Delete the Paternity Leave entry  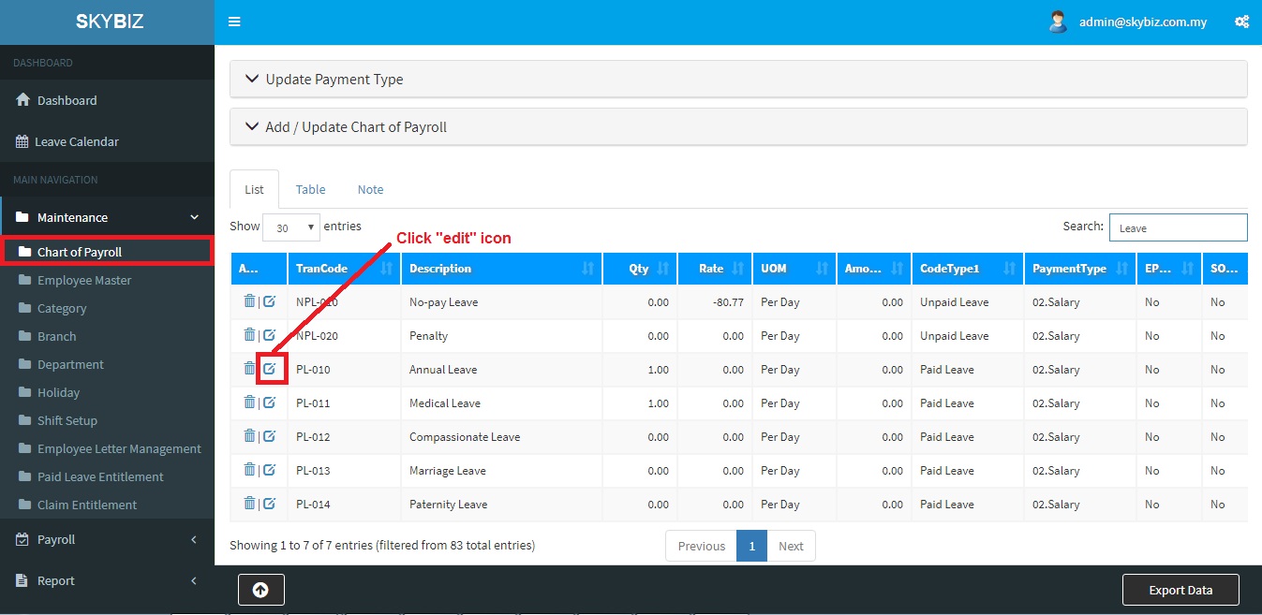pyautogui.click(x=249, y=504)
